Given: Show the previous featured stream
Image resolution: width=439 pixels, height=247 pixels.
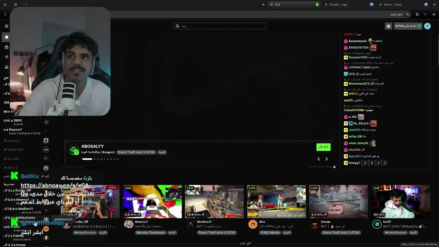Looking at the screenshot, I should click(319, 159).
